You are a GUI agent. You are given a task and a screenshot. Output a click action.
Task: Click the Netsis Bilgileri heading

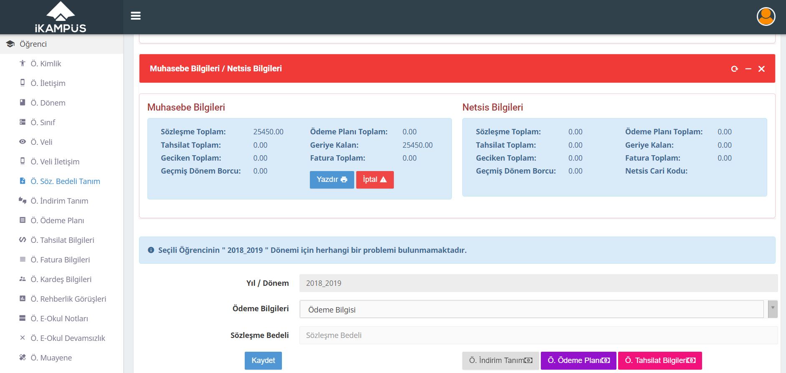click(492, 107)
